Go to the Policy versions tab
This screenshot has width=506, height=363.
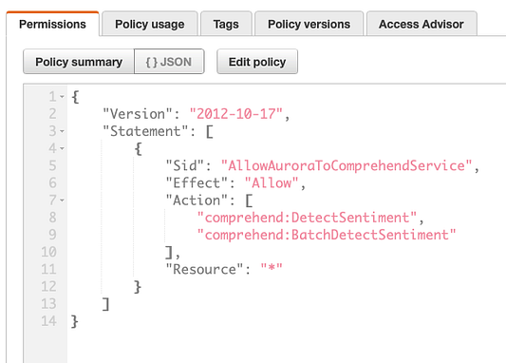pos(309,24)
